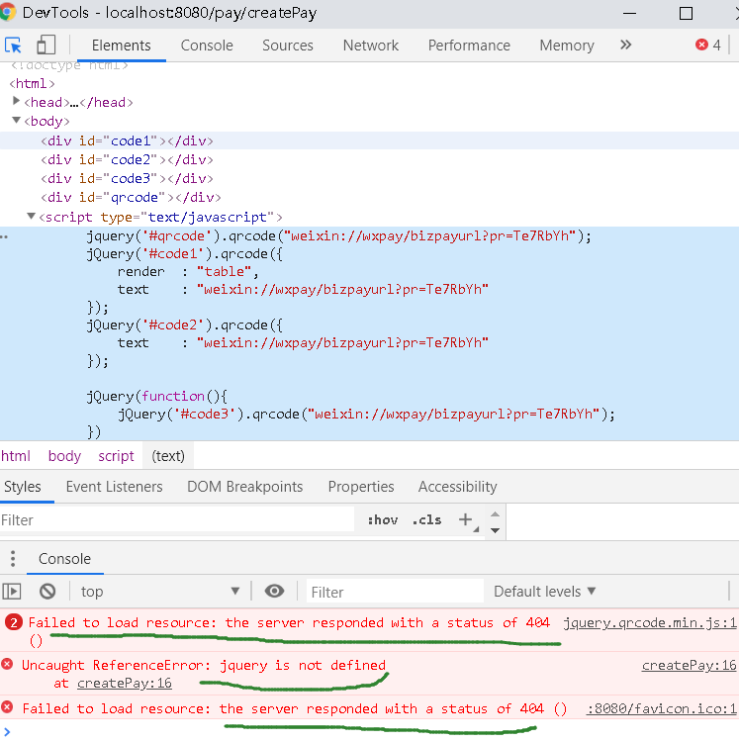Focus the Styles Filter input
Viewport: 739px width, 742px height.
pos(177,520)
